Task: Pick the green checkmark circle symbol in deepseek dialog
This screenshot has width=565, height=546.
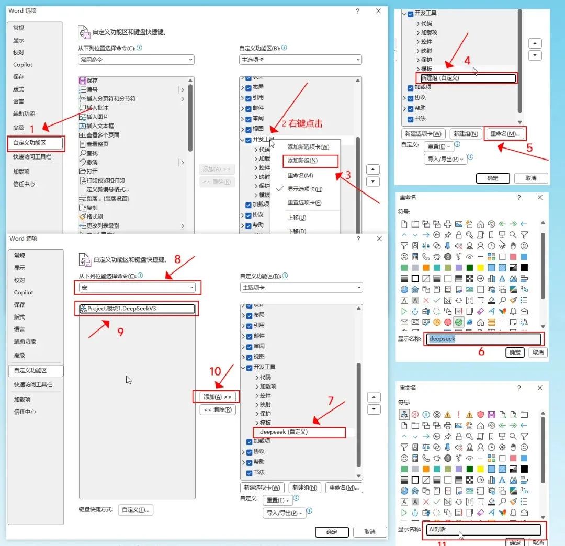Action: (x=459, y=322)
